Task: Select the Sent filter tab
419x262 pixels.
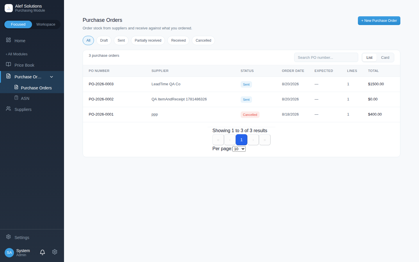Action: tap(121, 40)
